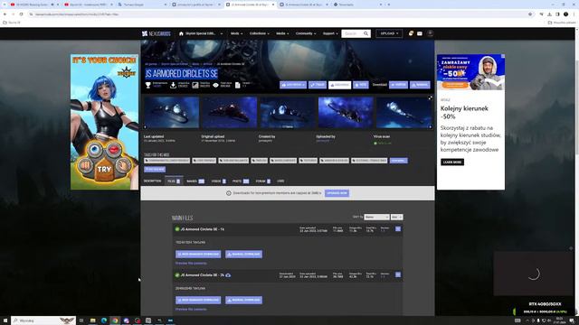Open Microsoft Edge from taskbar

[104, 320]
